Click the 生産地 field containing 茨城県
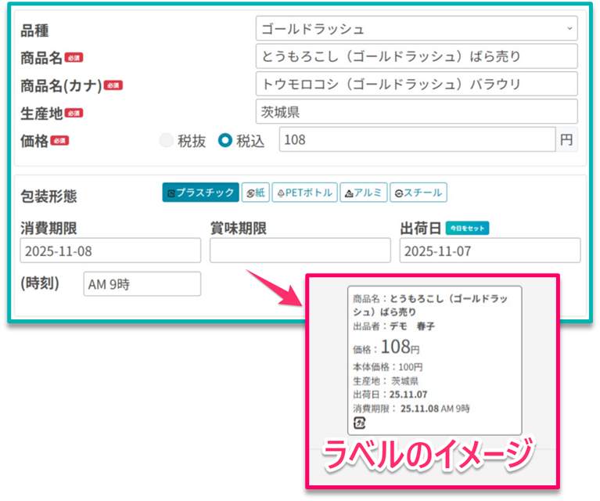600x501 pixels. 415,111
